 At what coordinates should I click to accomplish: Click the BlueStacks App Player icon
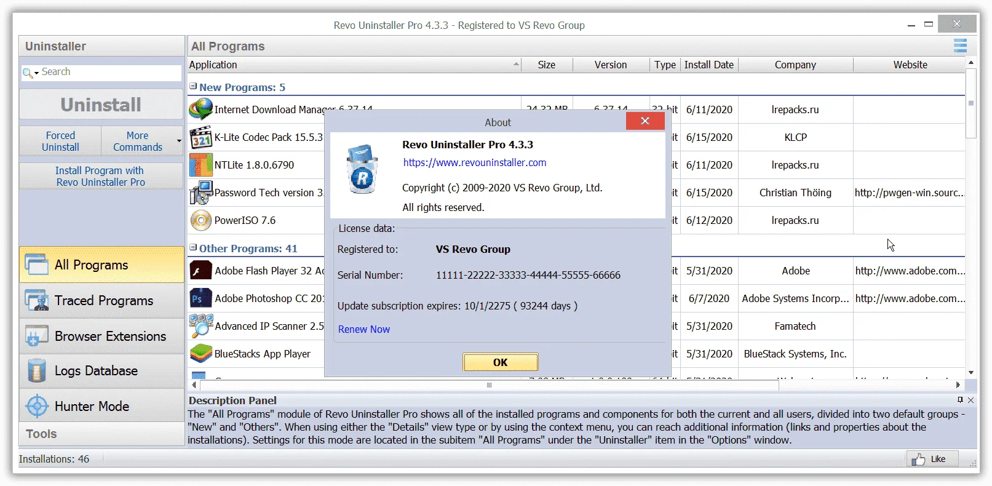[x=200, y=354]
